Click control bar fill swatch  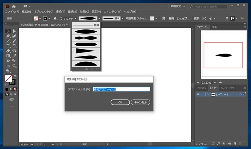click(x=36, y=18)
